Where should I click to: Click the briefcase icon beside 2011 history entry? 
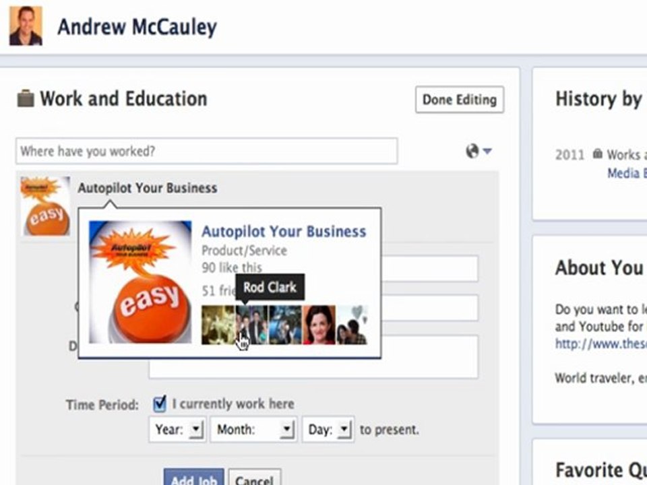pyautogui.click(x=597, y=154)
